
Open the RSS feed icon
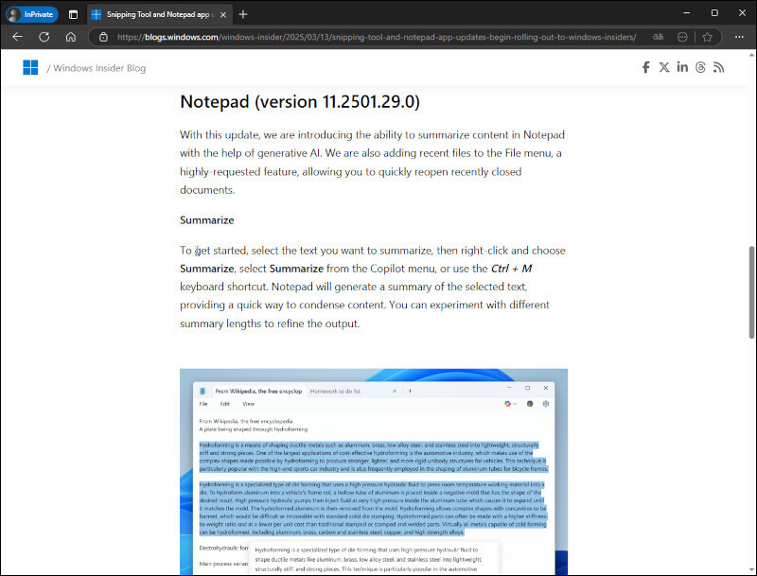click(718, 67)
